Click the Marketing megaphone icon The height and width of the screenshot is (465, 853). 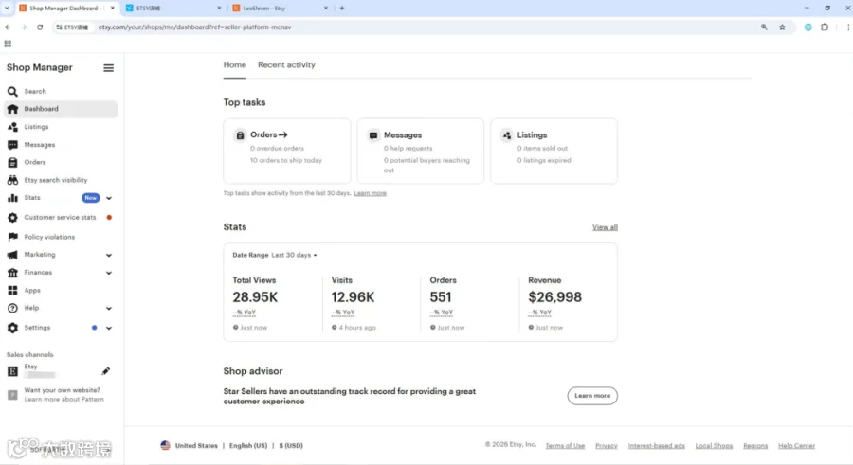tap(12, 255)
